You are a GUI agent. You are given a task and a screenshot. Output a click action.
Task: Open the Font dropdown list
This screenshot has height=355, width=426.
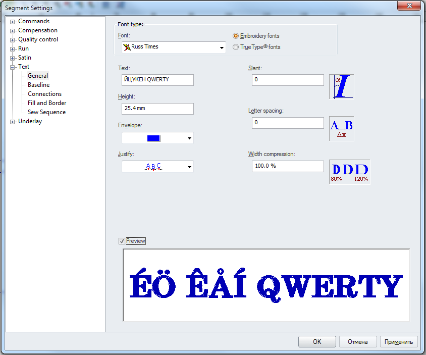point(222,47)
